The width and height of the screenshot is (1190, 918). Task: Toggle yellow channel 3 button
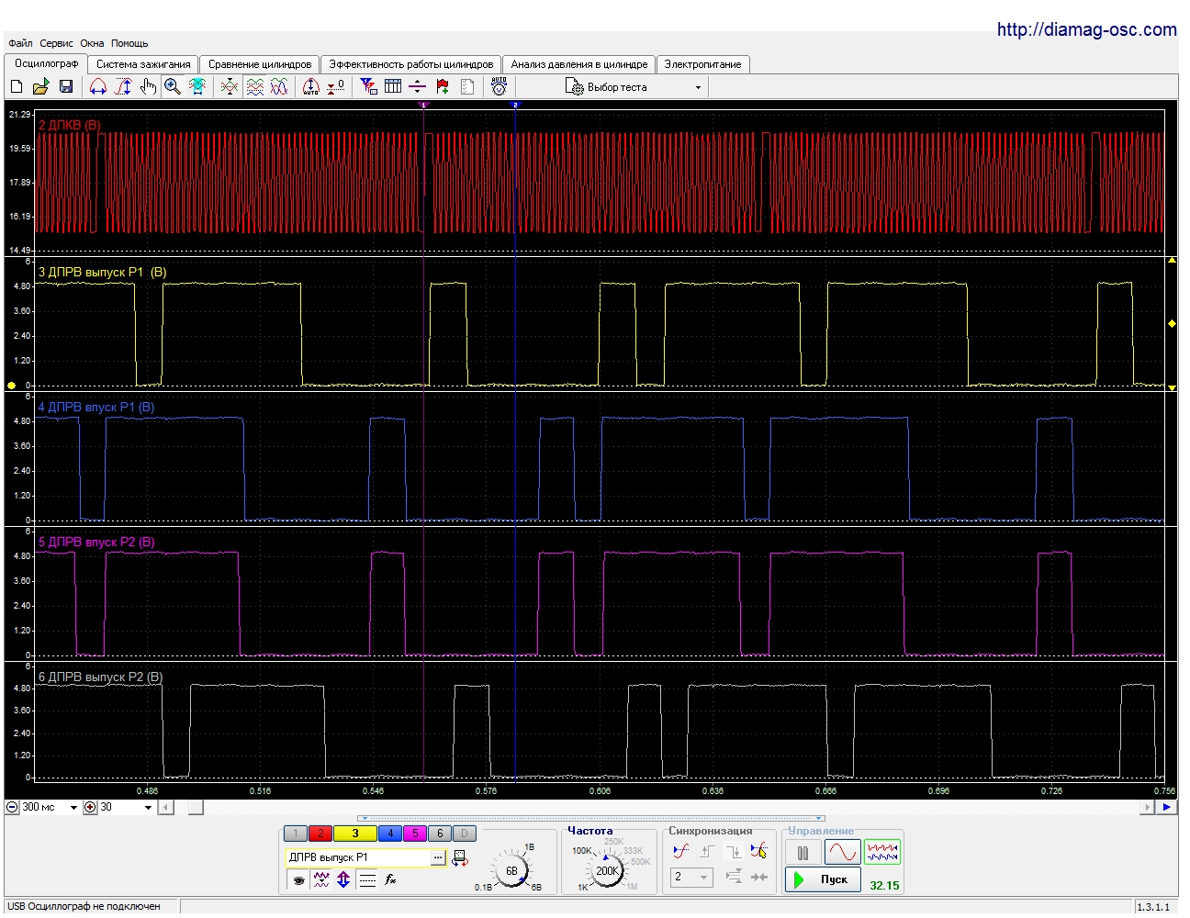pyautogui.click(x=355, y=834)
